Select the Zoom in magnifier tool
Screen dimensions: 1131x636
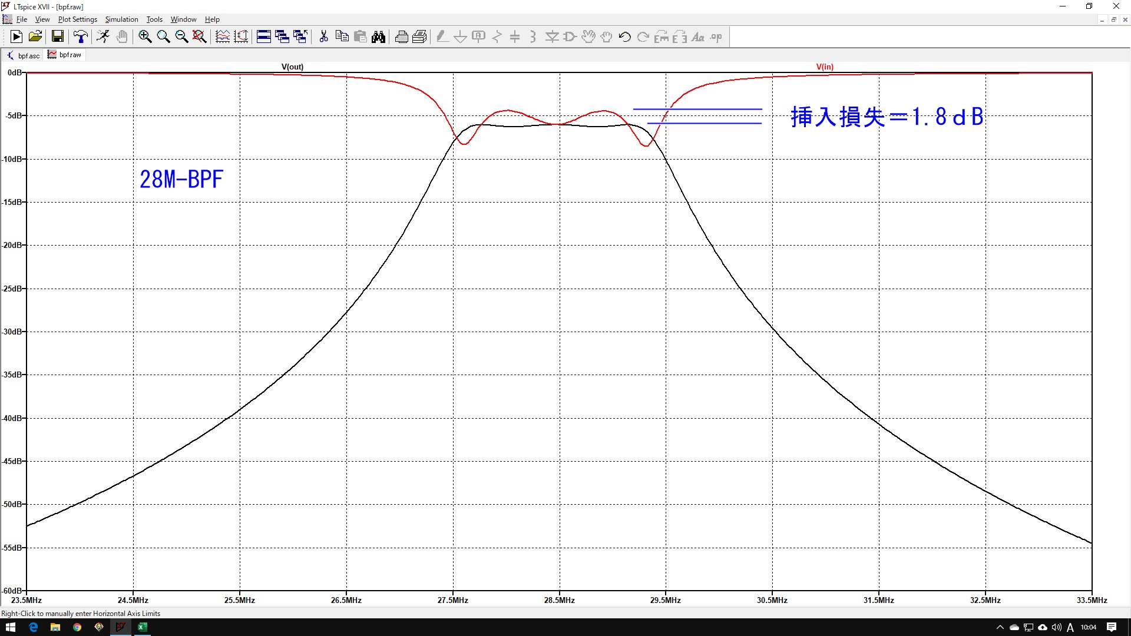point(145,37)
